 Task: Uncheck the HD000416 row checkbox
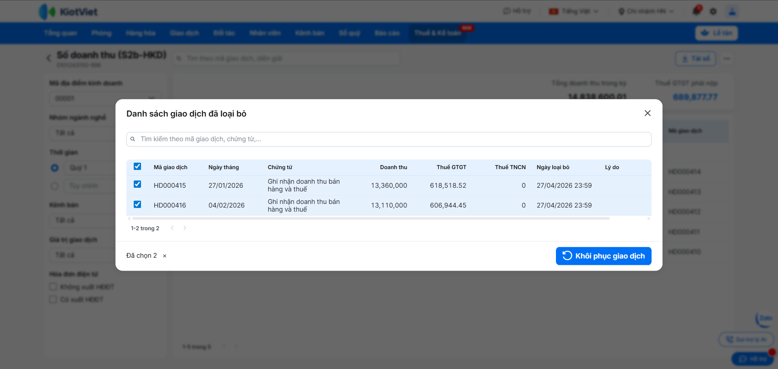point(137,205)
